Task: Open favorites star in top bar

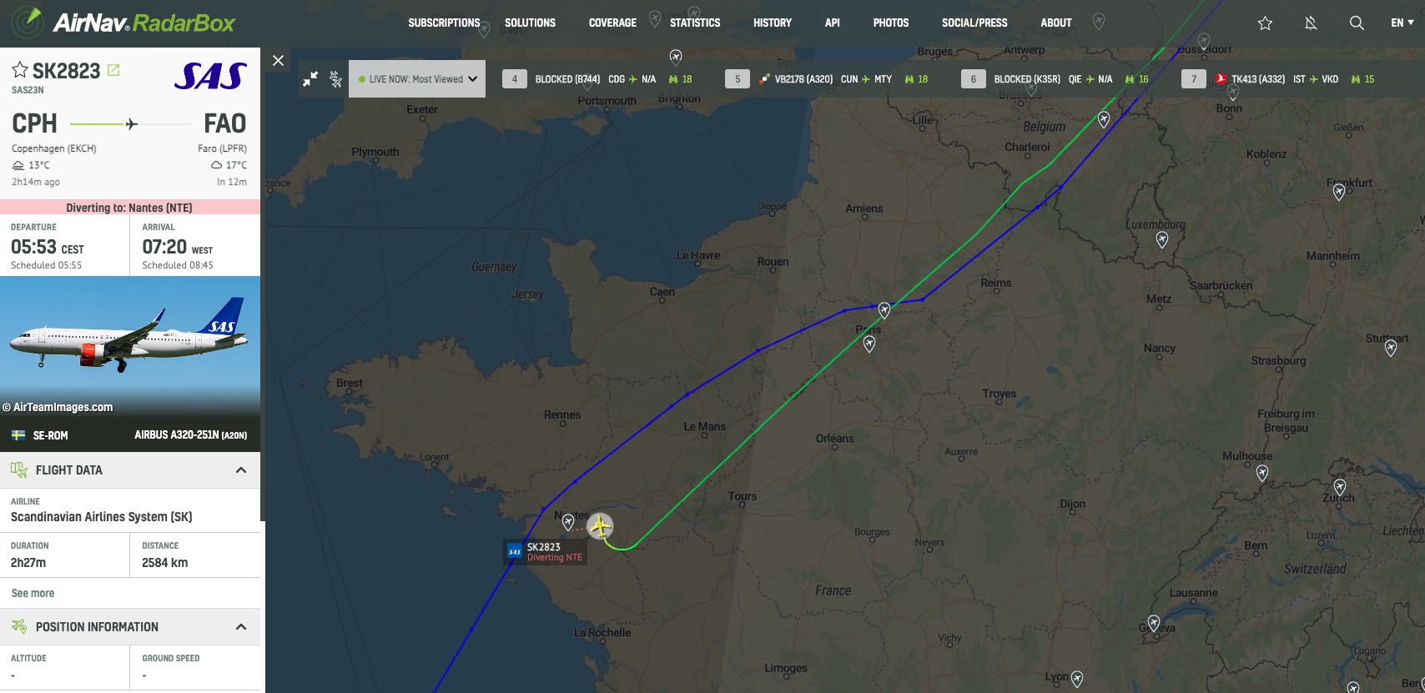Action: click(1265, 23)
